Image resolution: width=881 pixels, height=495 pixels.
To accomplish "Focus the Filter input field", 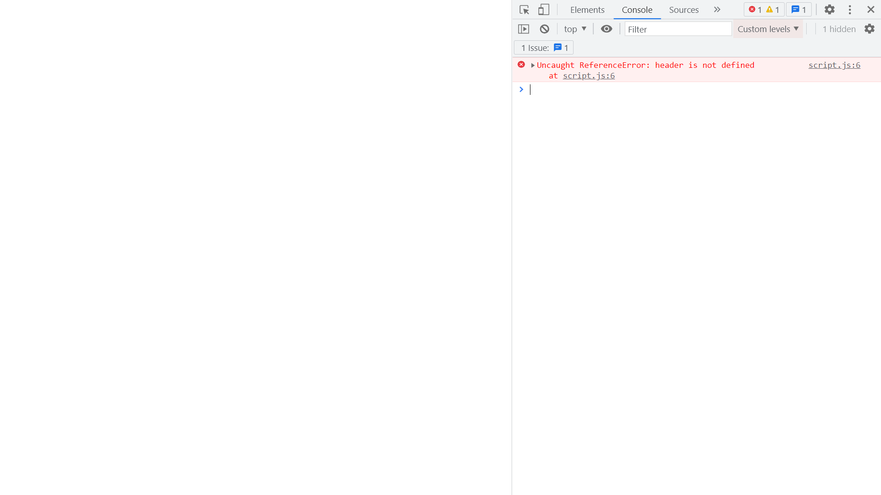I will [678, 29].
